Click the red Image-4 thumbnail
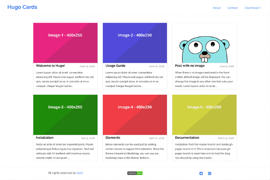 point(135,115)
